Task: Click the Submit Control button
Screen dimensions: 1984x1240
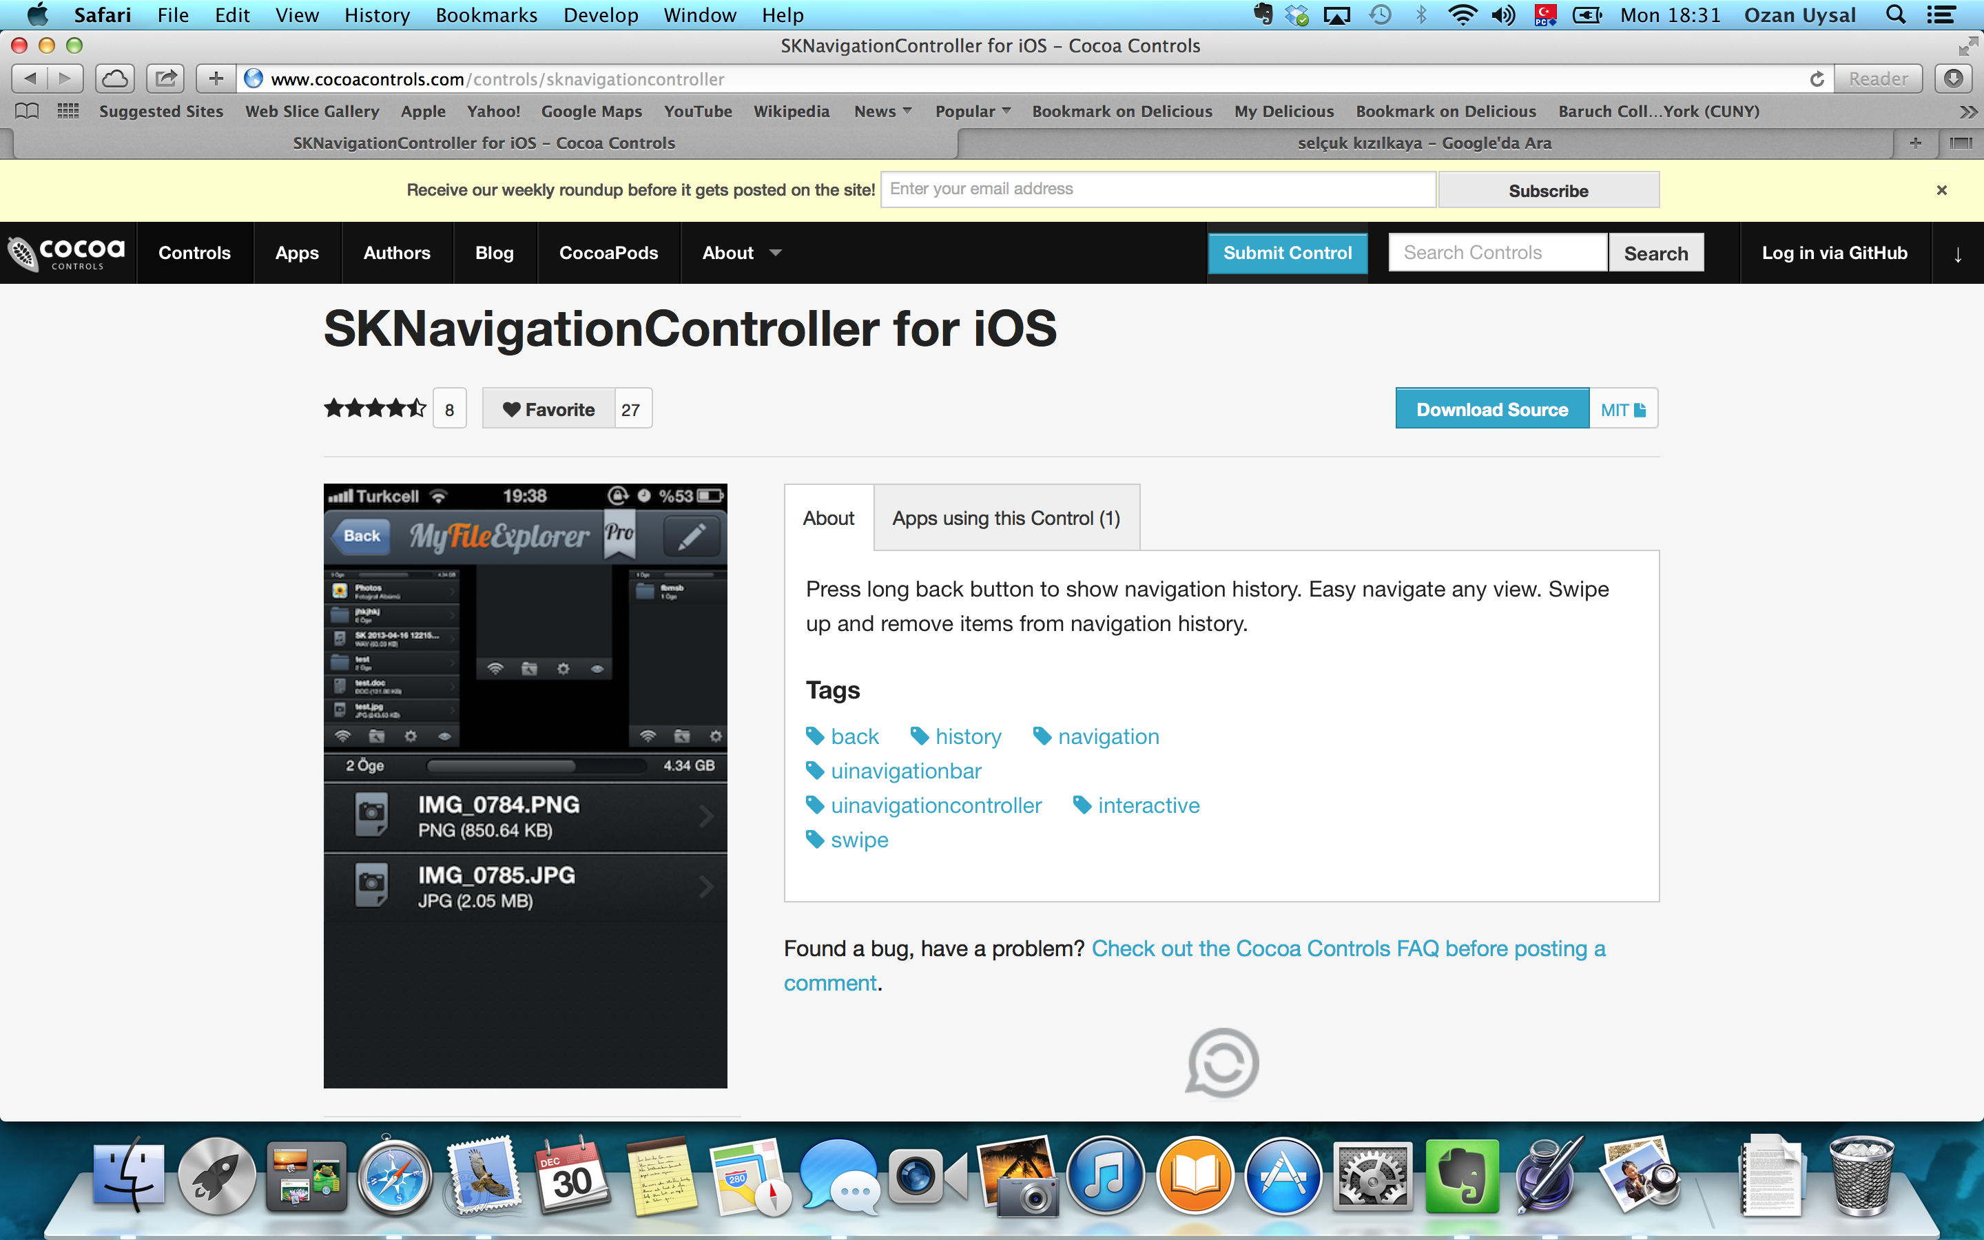Action: click(1287, 254)
